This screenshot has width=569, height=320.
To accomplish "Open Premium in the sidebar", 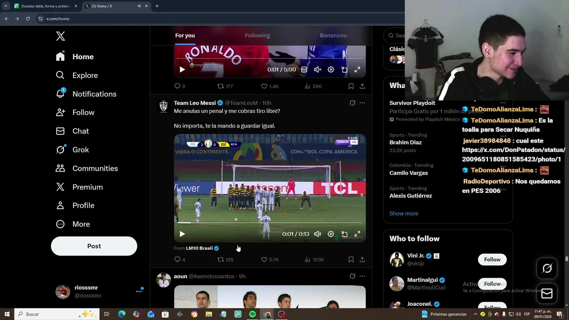I will (x=79, y=188).
